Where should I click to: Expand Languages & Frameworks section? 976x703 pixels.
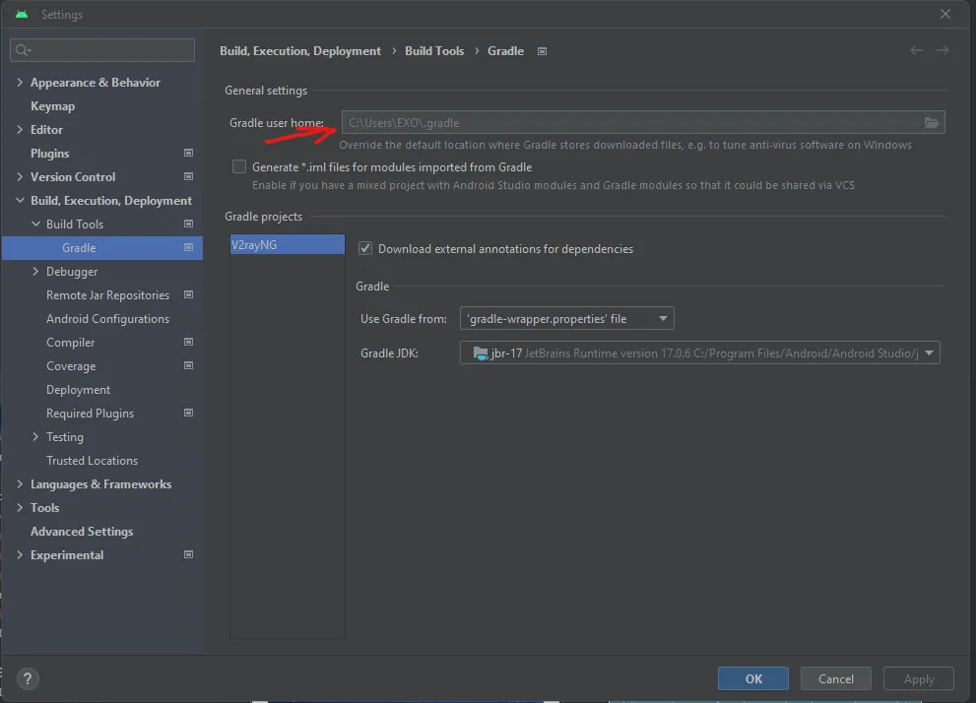[20, 484]
